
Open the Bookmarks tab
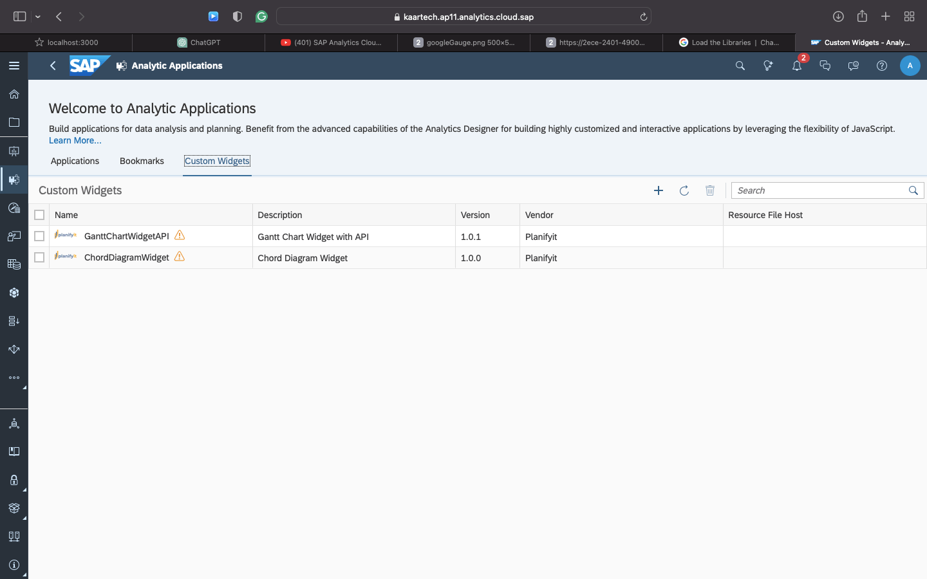point(142,161)
